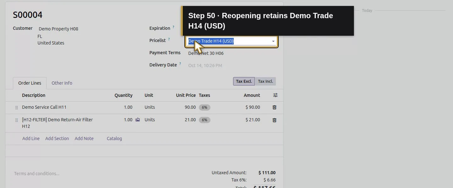The width and height of the screenshot is (453, 188).
Task: Click the Terms and conditions field
Action: 37,174
